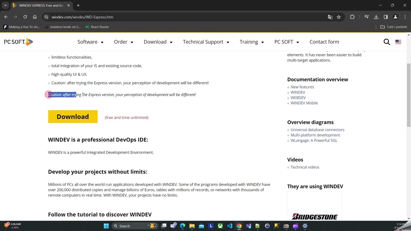Open Isolation levels bookmark
The width and height of the screenshot is (411, 231).
click(x=63, y=27)
